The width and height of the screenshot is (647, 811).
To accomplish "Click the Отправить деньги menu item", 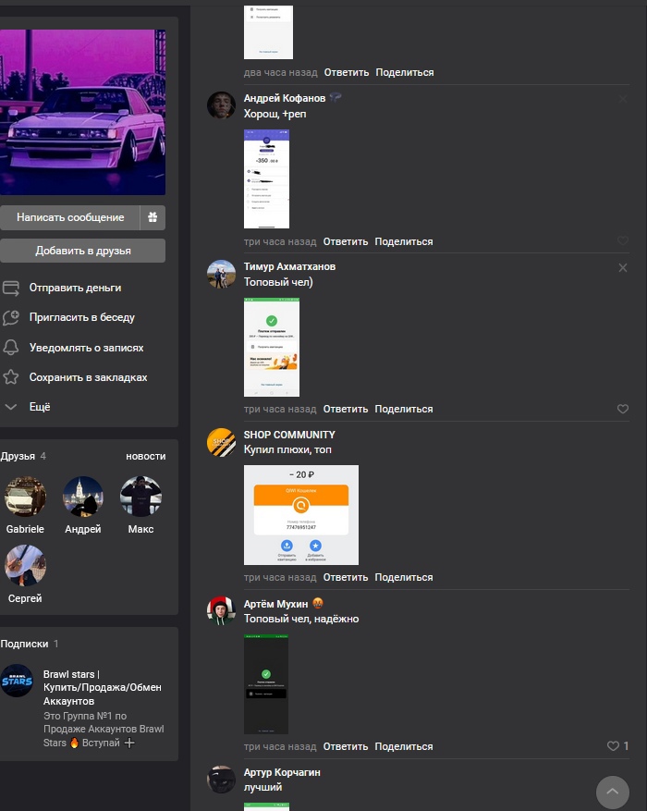I will coord(75,288).
